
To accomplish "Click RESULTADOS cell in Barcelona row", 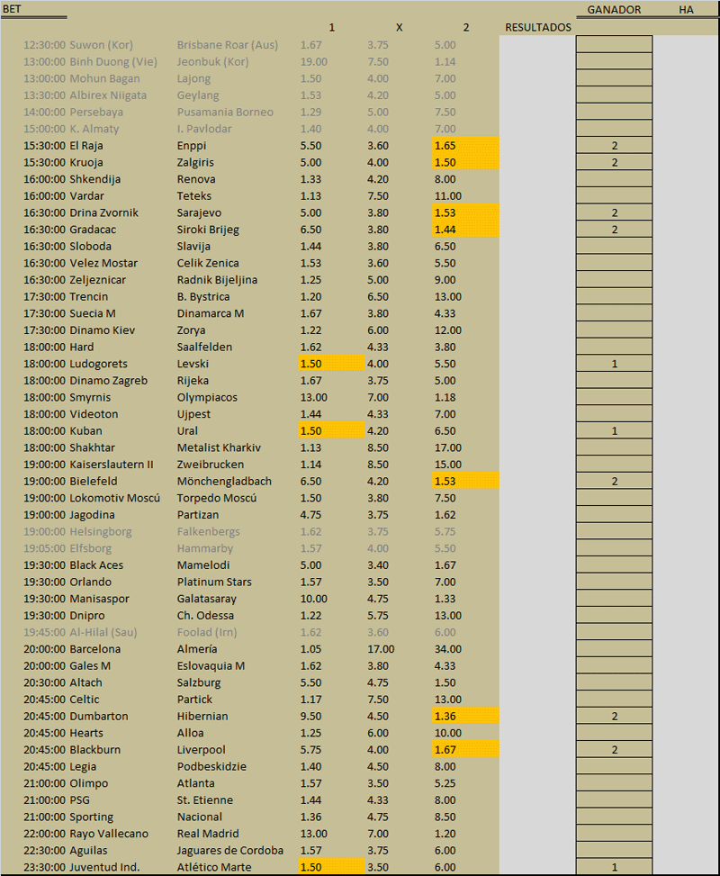I will 537,648.
